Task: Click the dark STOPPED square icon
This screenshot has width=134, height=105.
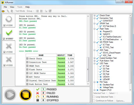Action: click(x=37, y=100)
